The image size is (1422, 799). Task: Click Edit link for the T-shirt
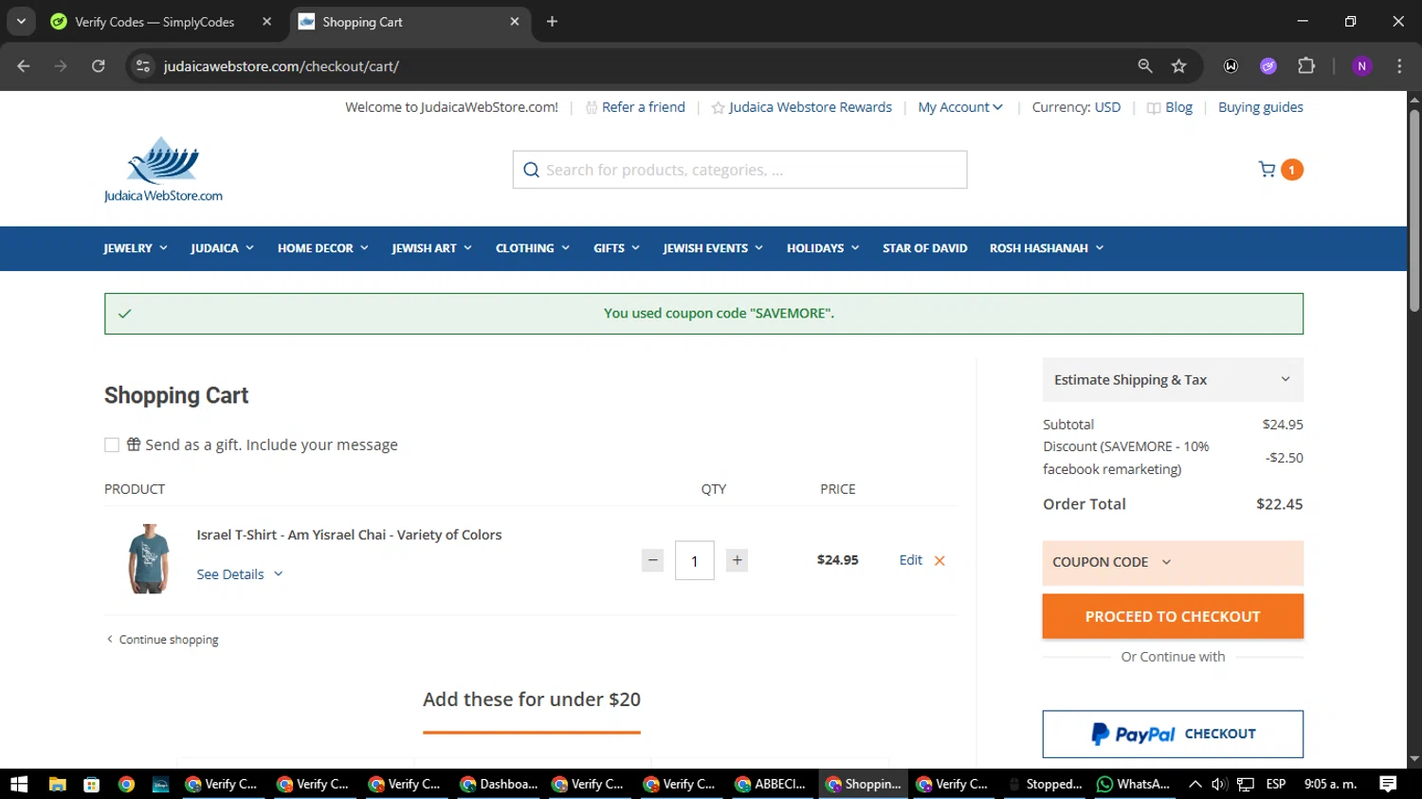coord(910,560)
